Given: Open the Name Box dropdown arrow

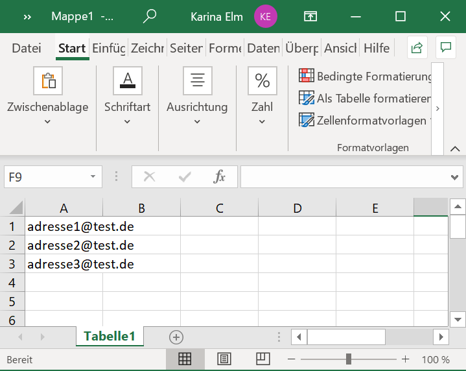Looking at the screenshot, I should (x=93, y=176).
